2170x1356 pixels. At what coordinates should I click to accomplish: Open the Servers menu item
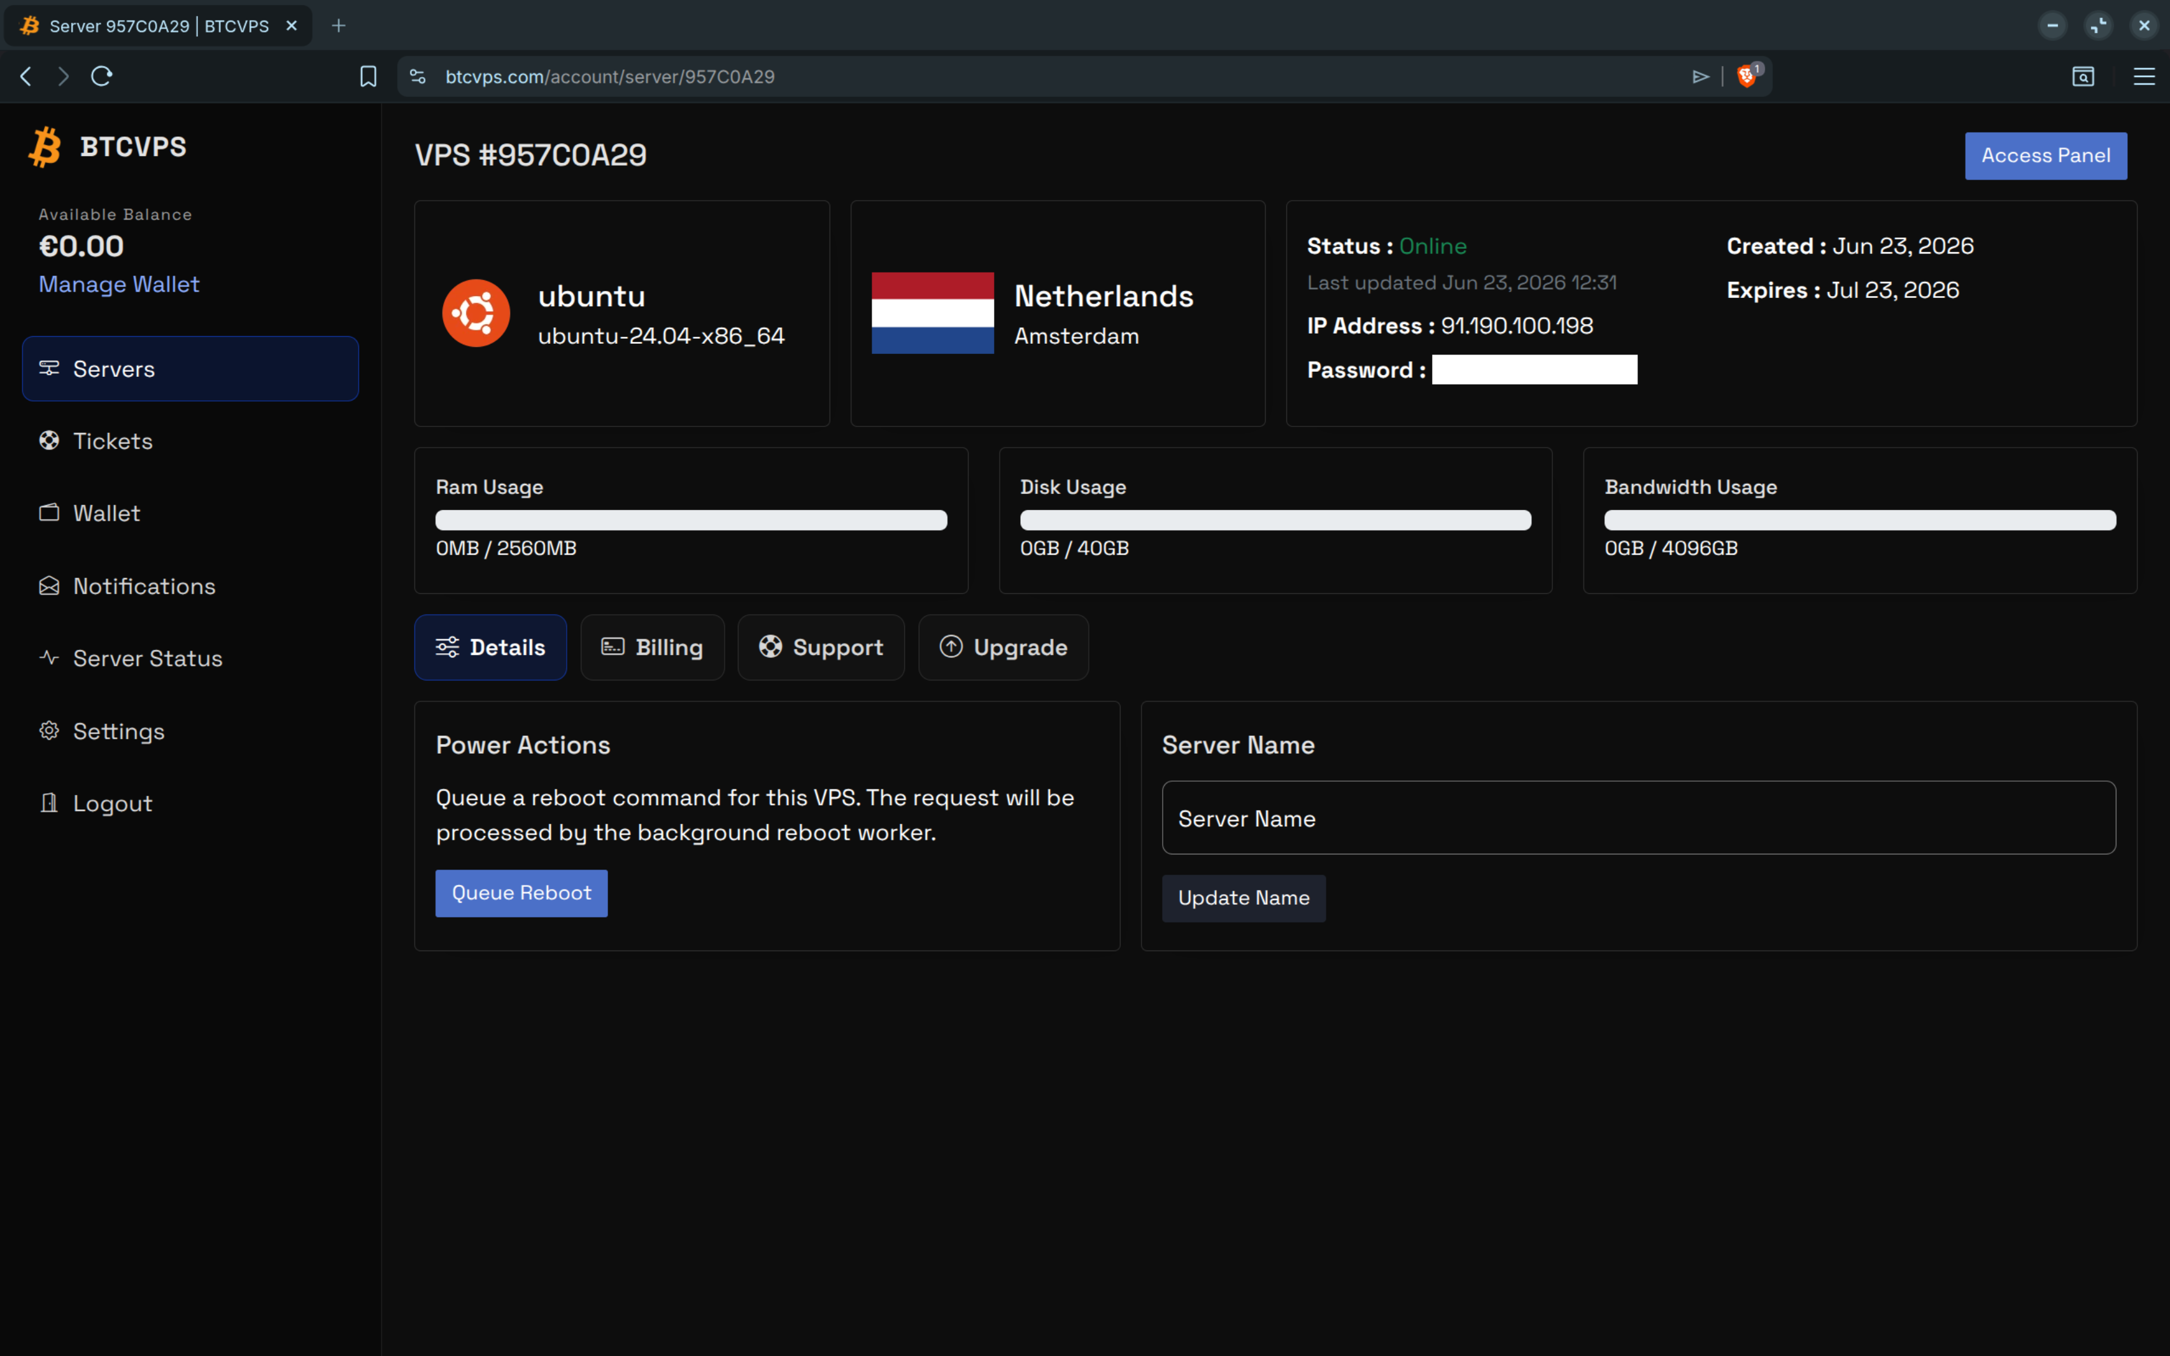[x=190, y=369]
